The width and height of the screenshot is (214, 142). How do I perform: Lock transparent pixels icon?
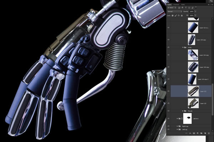pos(173,16)
